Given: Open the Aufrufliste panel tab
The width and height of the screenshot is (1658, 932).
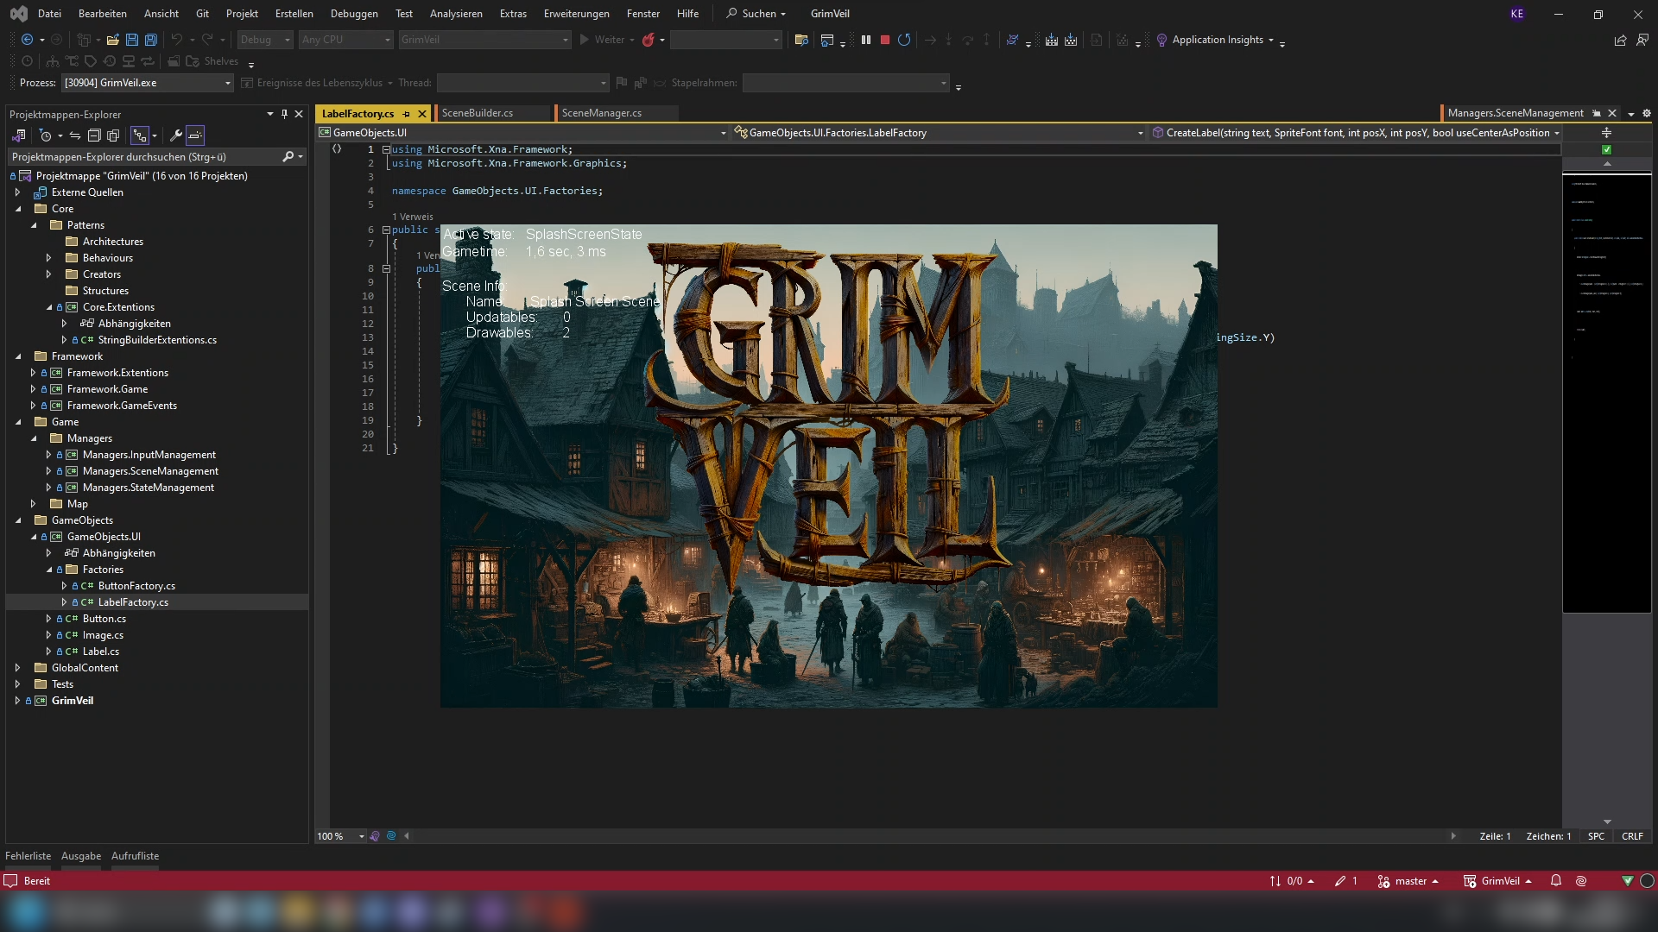Looking at the screenshot, I should point(135,856).
